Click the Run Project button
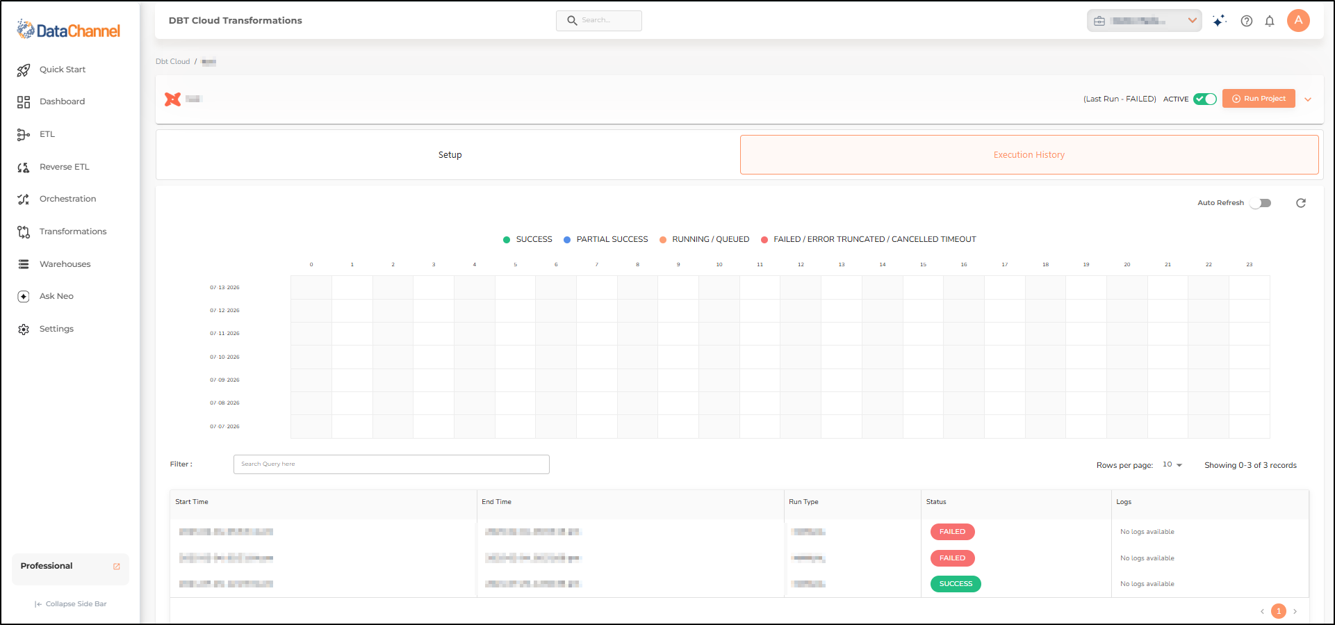The width and height of the screenshot is (1335, 625). coord(1259,99)
